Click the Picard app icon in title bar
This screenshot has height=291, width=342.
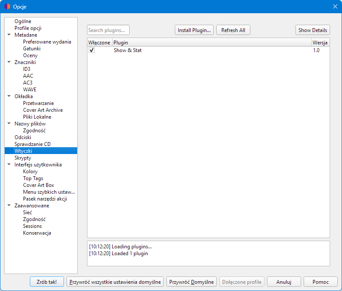pyautogui.click(x=7, y=6)
